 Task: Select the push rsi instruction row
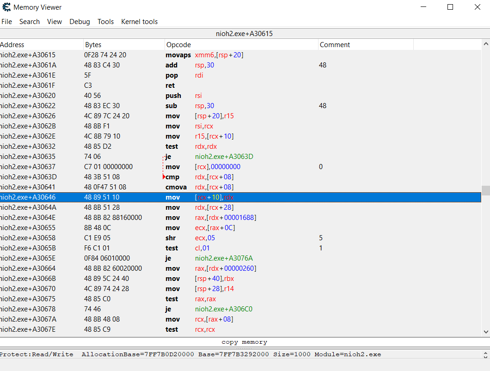coord(241,96)
